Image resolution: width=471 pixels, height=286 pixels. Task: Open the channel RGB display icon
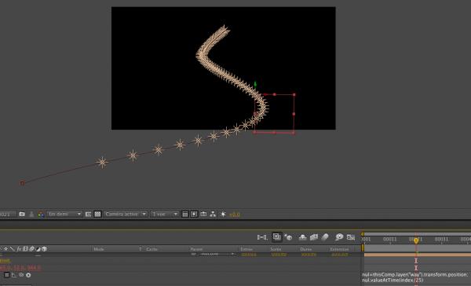41,214
